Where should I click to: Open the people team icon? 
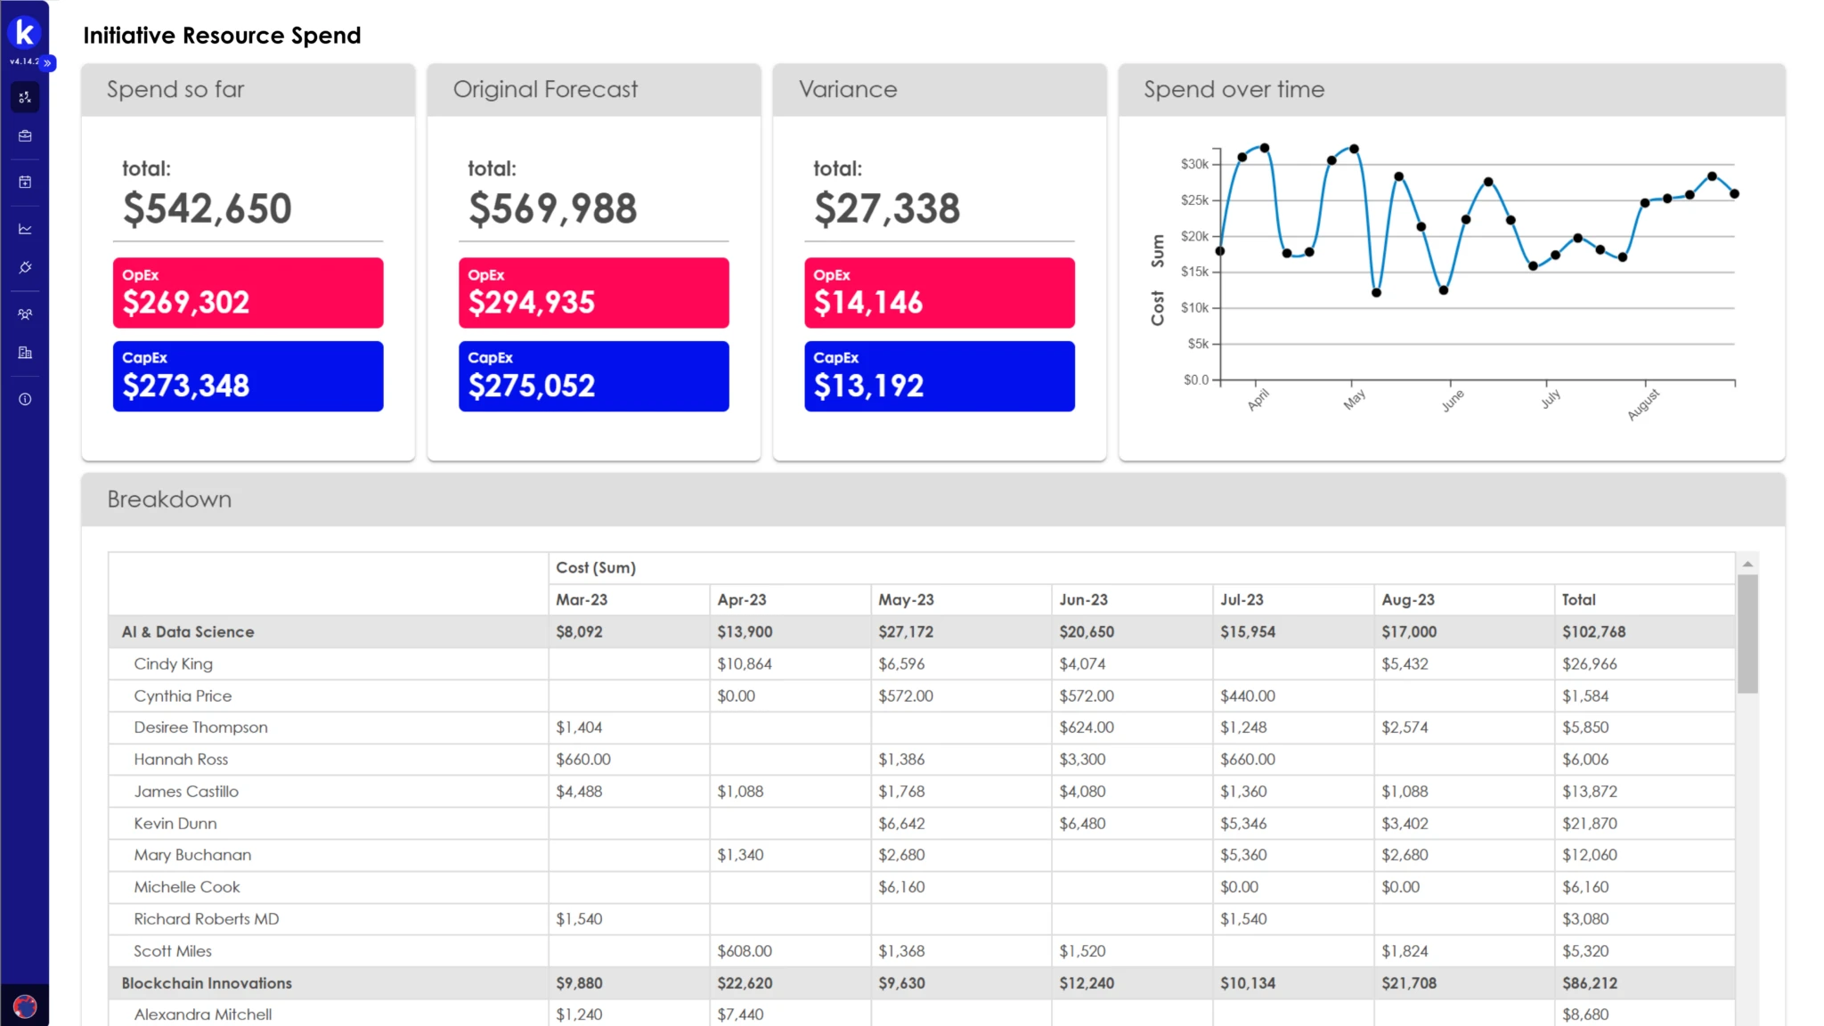[x=25, y=314]
